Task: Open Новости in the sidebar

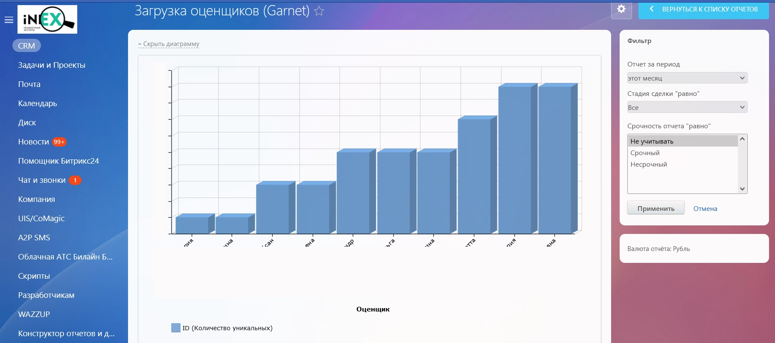Action: pyautogui.click(x=33, y=141)
